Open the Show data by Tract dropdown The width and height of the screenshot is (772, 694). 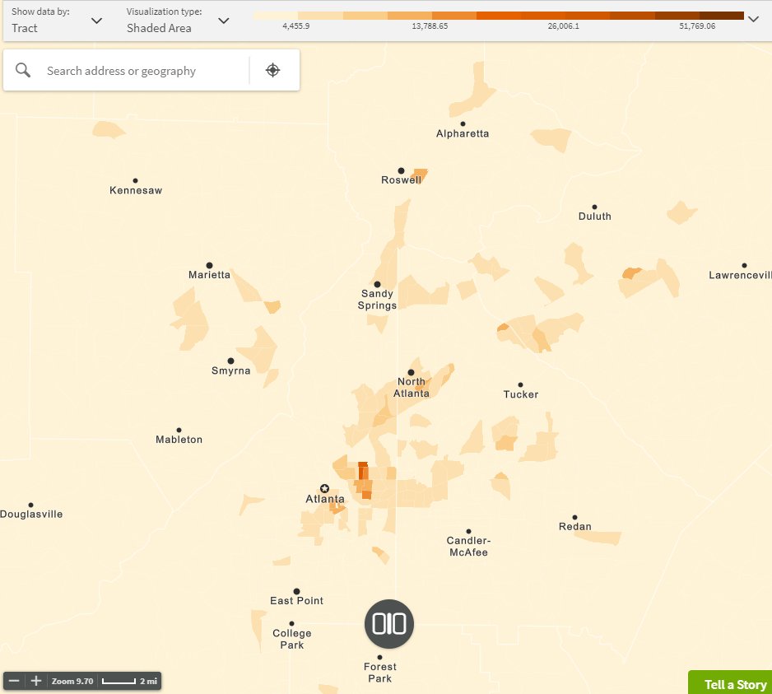click(56, 21)
